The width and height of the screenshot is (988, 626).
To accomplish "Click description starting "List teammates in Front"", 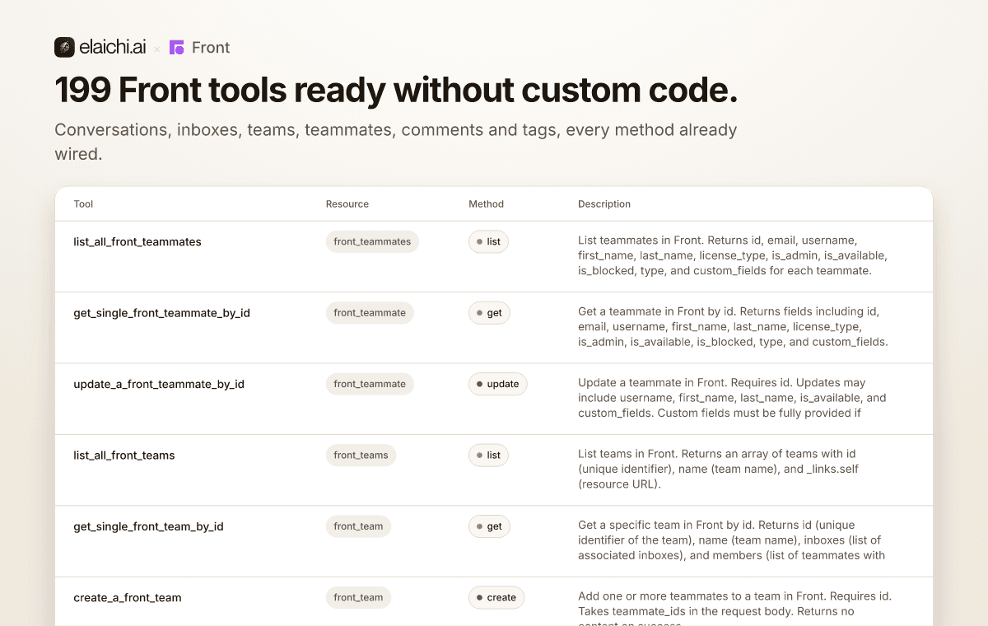I will [x=733, y=256].
